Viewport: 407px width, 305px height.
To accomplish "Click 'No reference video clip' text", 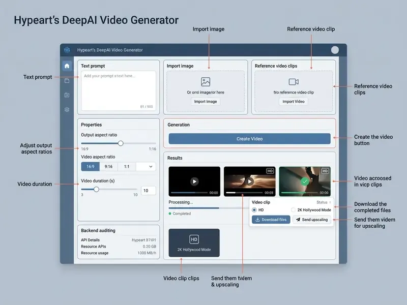I will (294, 93).
